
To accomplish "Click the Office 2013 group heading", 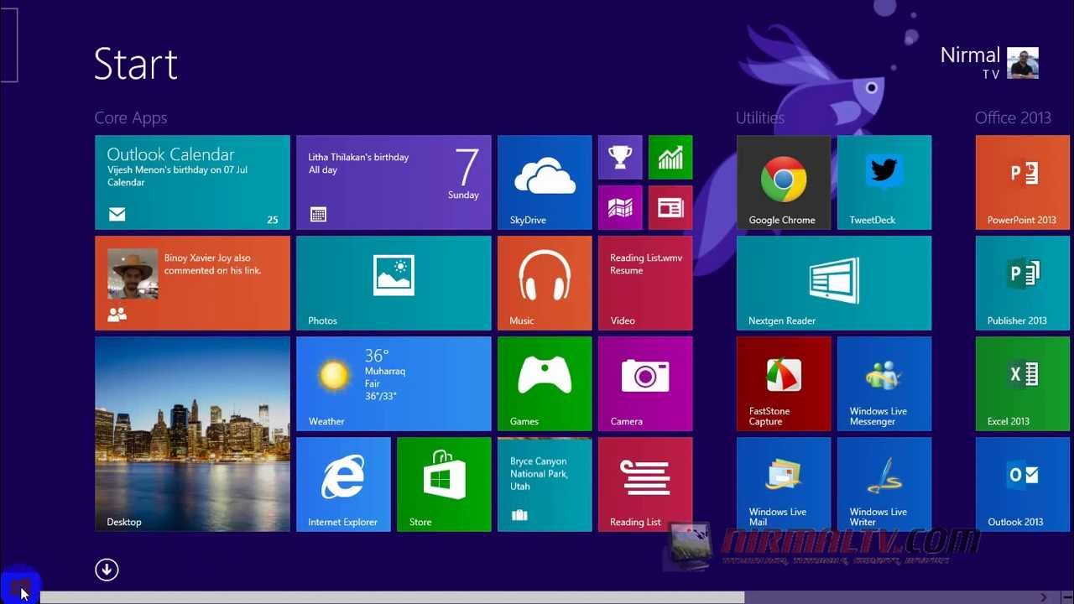I will (x=1013, y=118).
